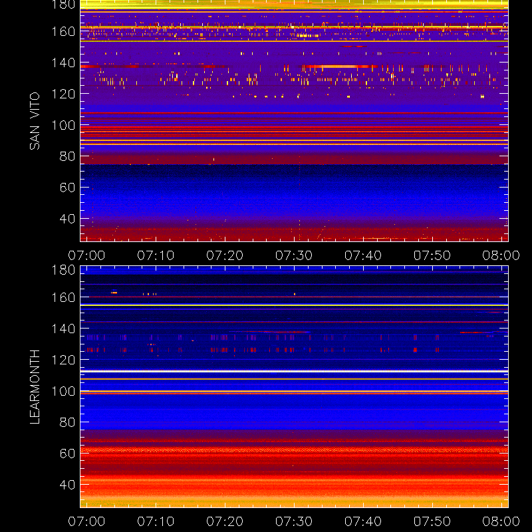Select the 60 tick label on San Vito axis
The height and width of the screenshot is (532, 532).
(67, 188)
